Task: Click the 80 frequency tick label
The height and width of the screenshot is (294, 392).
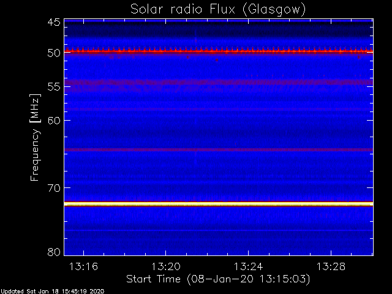Action: coord(54,252)
